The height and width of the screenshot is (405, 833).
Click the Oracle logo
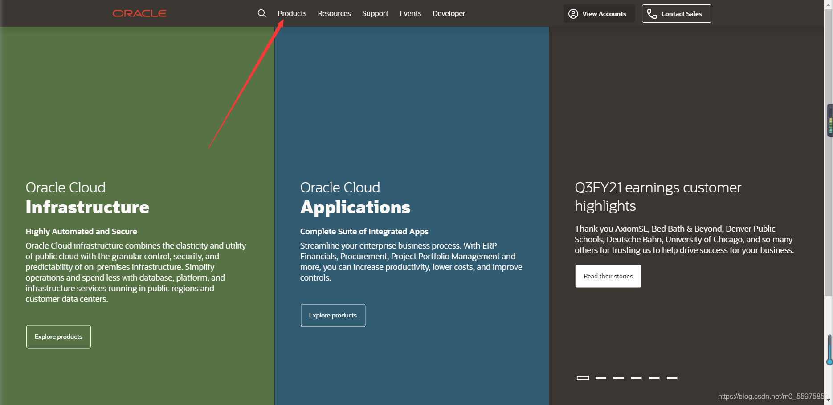tap(139, 13)
